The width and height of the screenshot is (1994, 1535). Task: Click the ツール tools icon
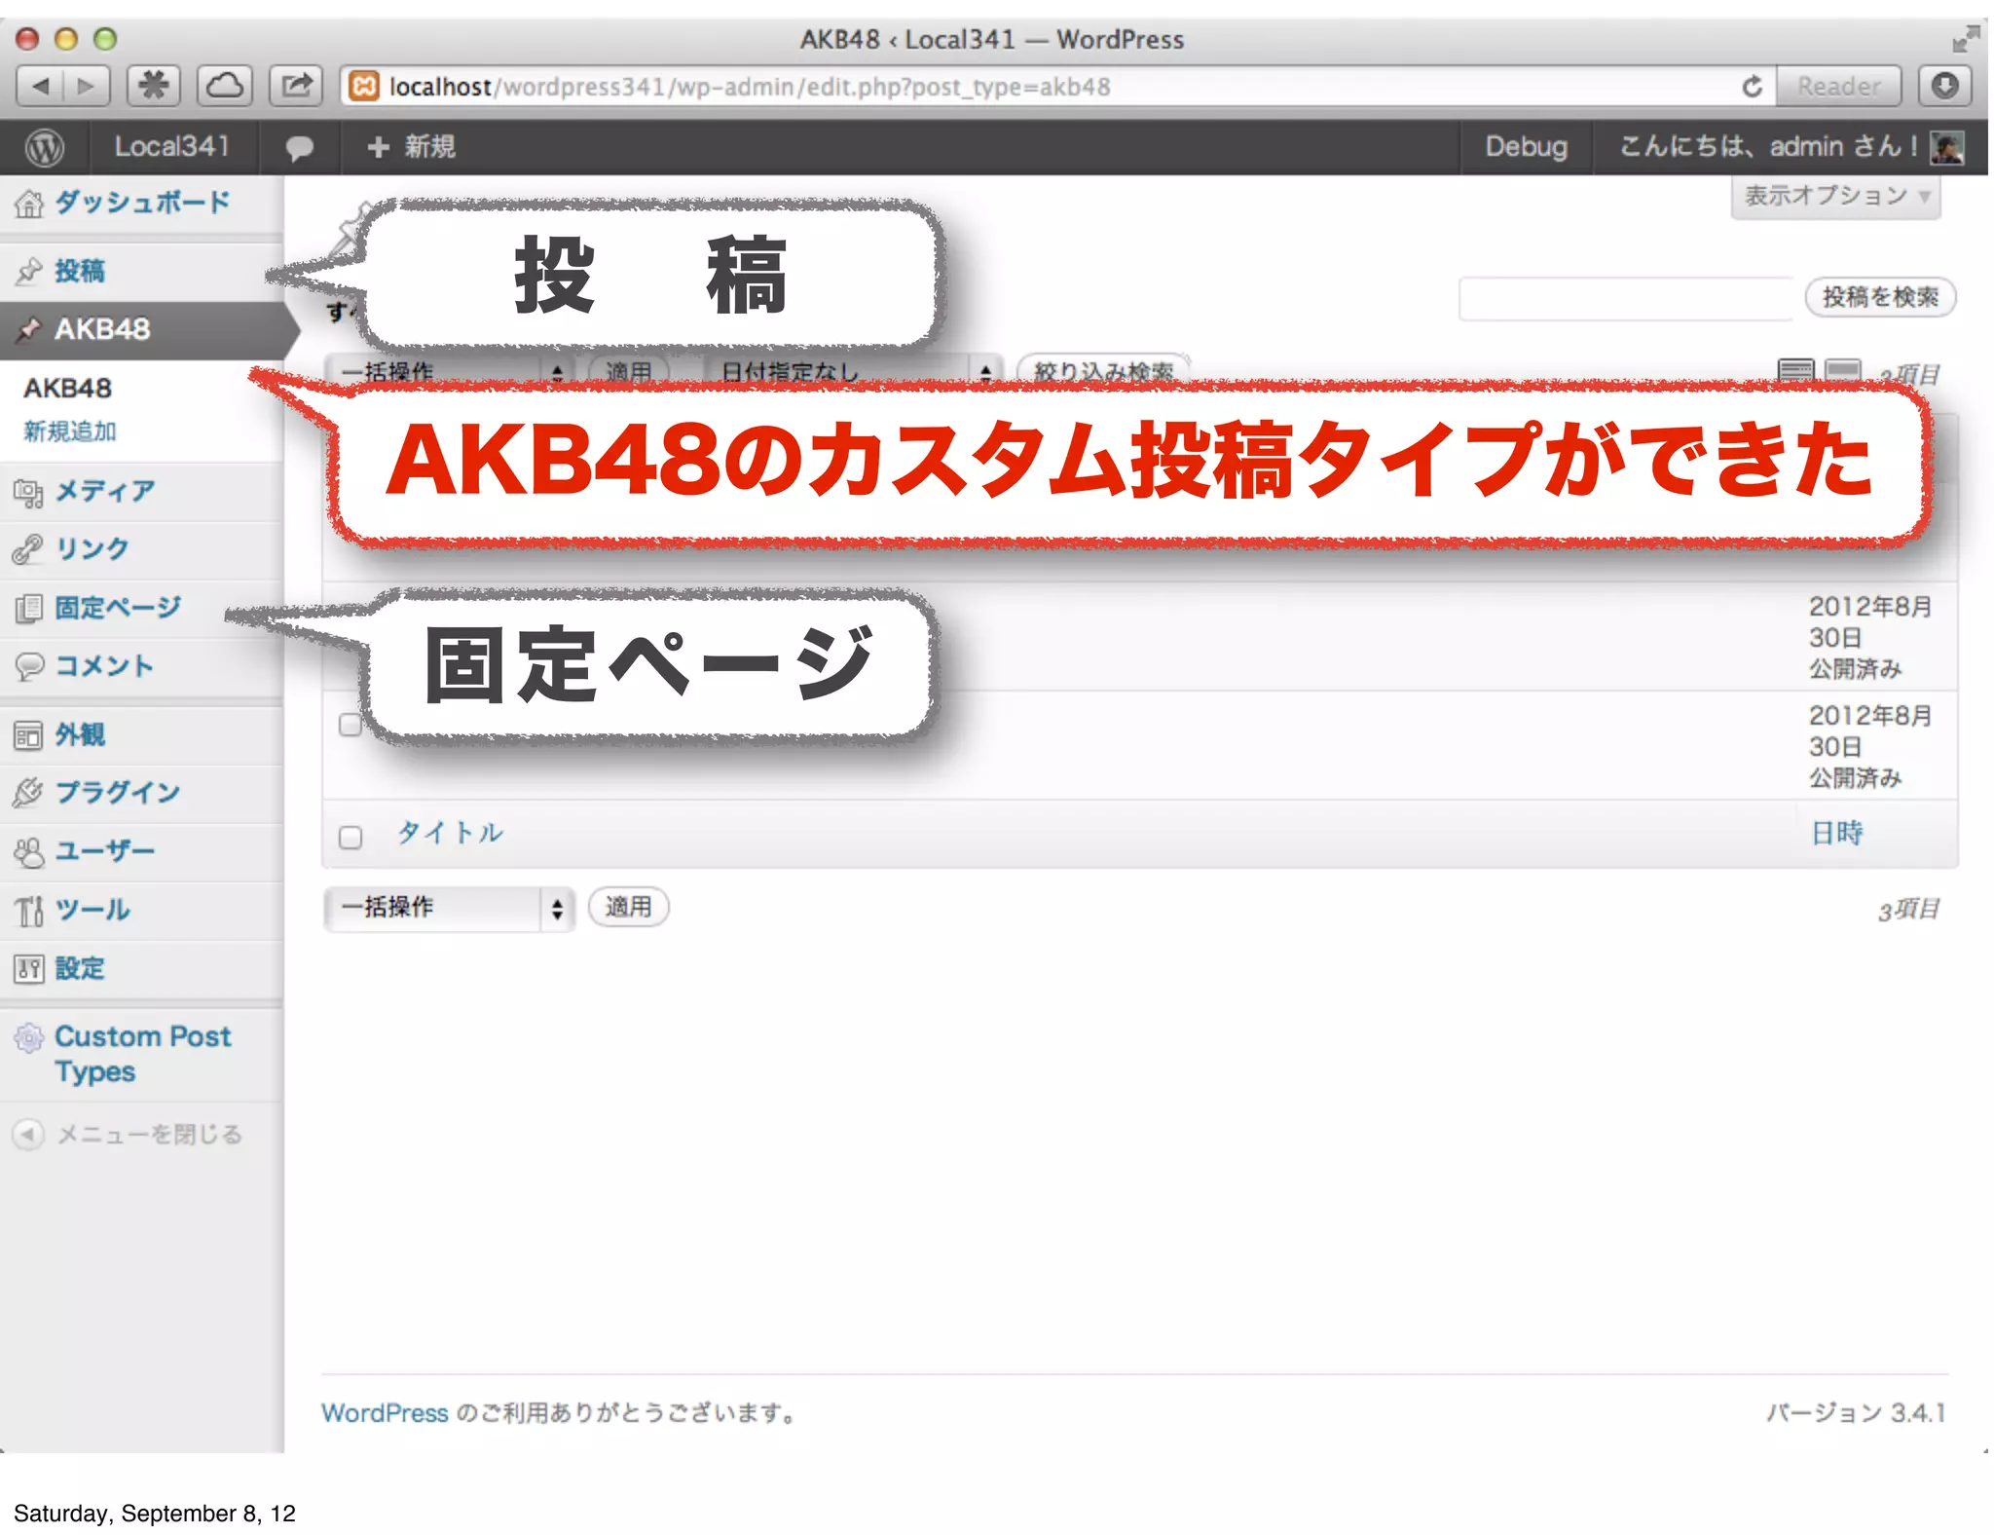click(28, 912)
